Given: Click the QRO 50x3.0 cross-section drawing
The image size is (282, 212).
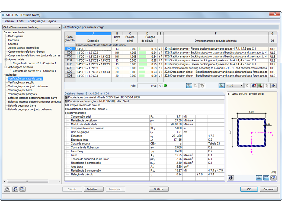Looking at the screenshot, I should [252, 133].
